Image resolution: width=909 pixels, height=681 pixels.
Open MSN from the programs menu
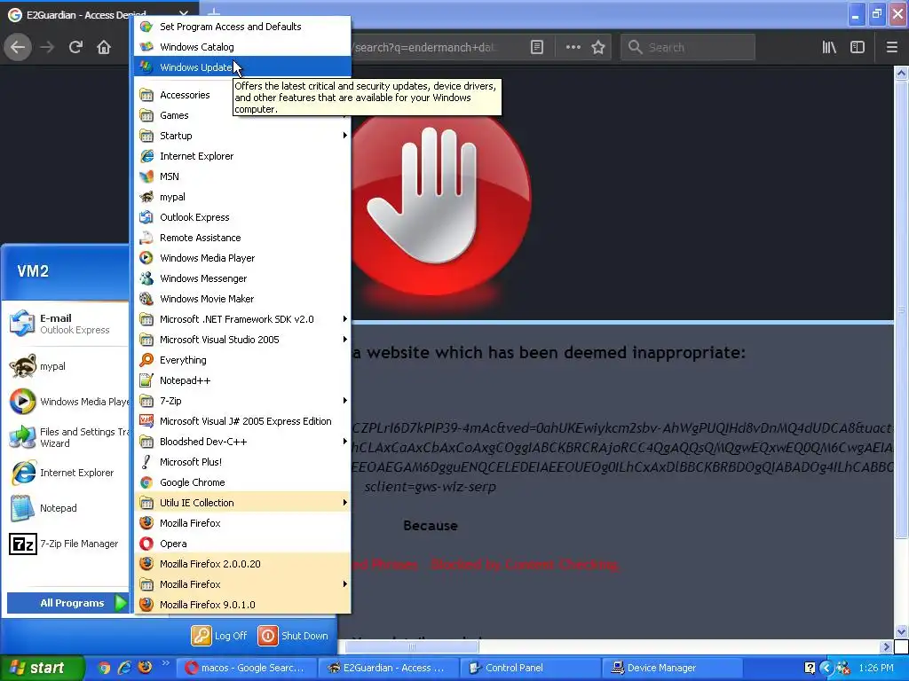[x=242, y=176]
